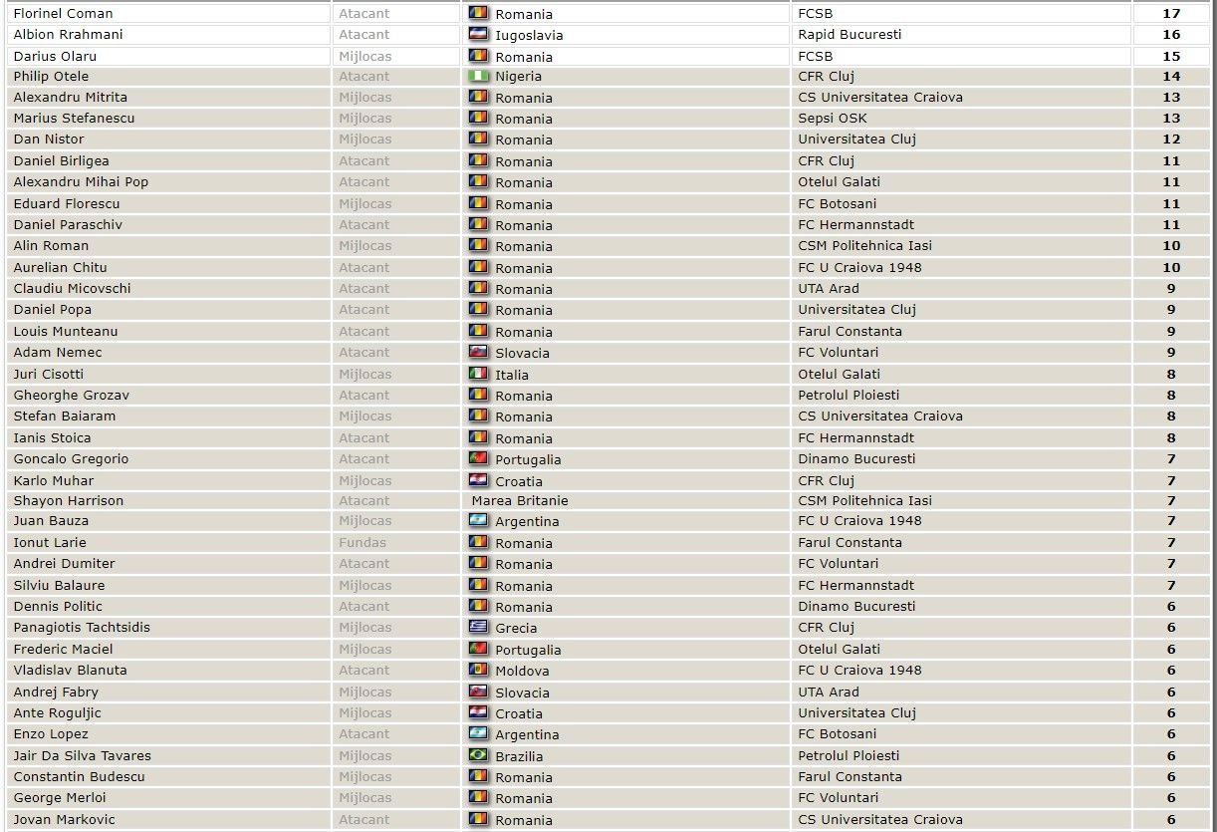Click player name Gheorghe Grozav
The image size is (1217, 832).
(x=72, y=395)
